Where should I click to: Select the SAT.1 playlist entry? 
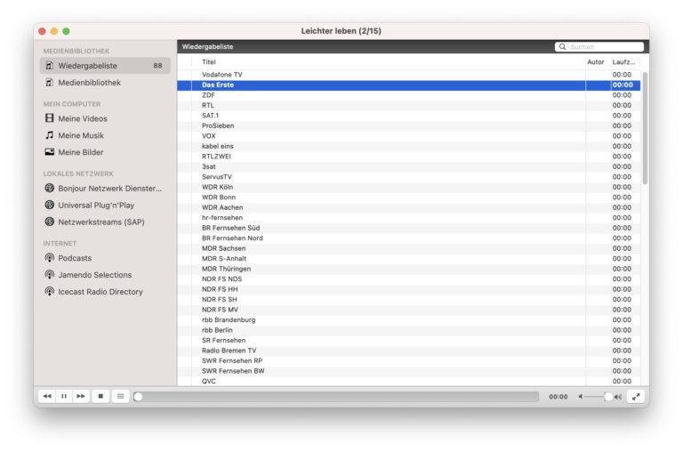pos(408,116)
